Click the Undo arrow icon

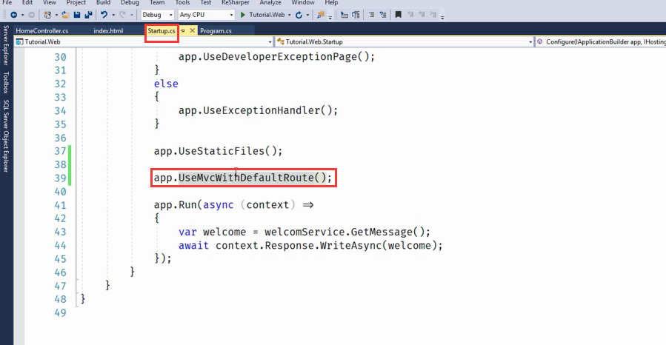pos(104,15)
